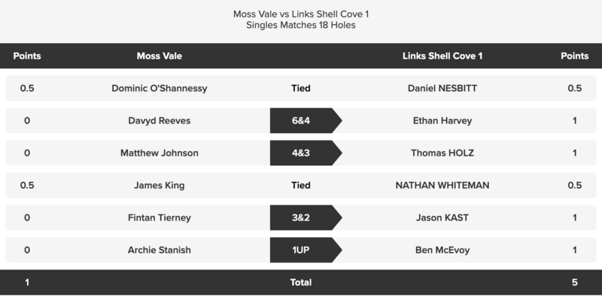Screen dimensions: 602x301
Task: Click the 3&2 result badge
Action: pyautogui.click(x=302, y=218)
